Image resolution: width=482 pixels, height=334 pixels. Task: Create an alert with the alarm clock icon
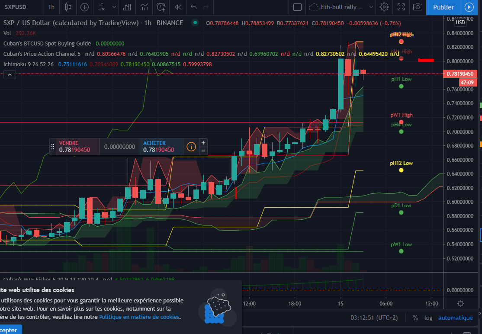[x=161, y=7]
